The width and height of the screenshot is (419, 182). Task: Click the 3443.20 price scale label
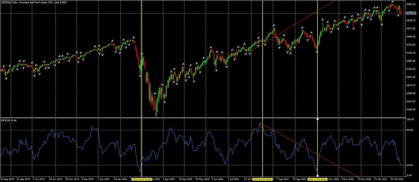coord(411,37)
